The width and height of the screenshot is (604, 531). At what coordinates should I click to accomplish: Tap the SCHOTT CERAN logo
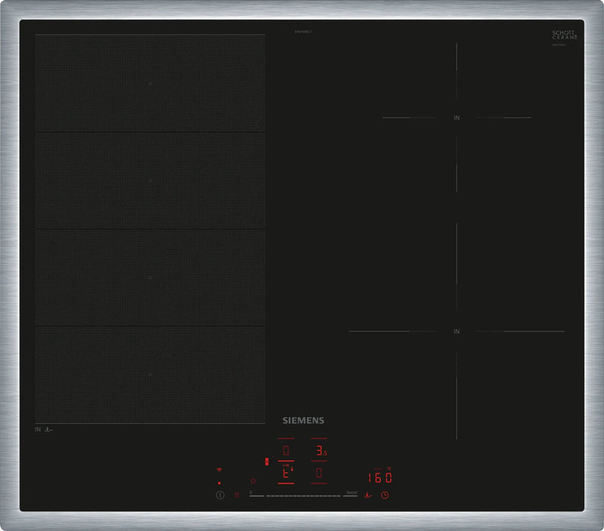pyautogui.click(x=565, y=35)
